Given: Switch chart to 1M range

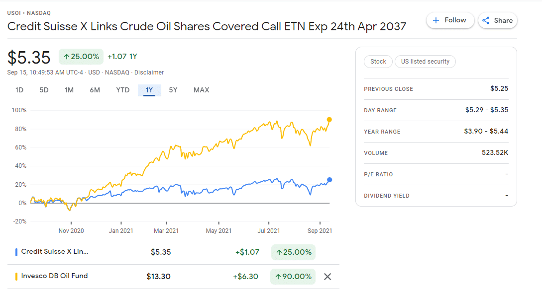Looking at the screenshot, I should coord(69,90).
